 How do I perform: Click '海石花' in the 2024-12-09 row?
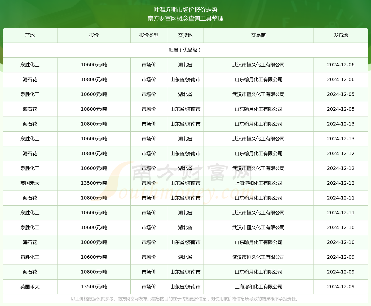pyautogui.click(x=30, y=272)
